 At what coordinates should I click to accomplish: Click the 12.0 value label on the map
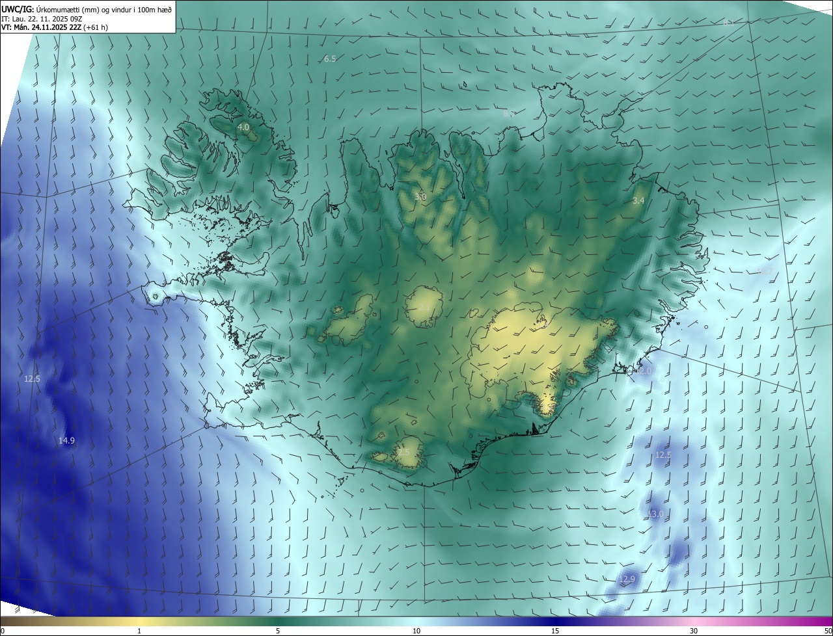tap(644, 371)
